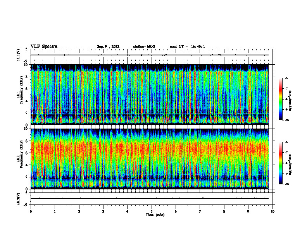Screen dimensions: 307x237
Task: Click the "VLF Spectra" plot title
Action: (44, 46)
